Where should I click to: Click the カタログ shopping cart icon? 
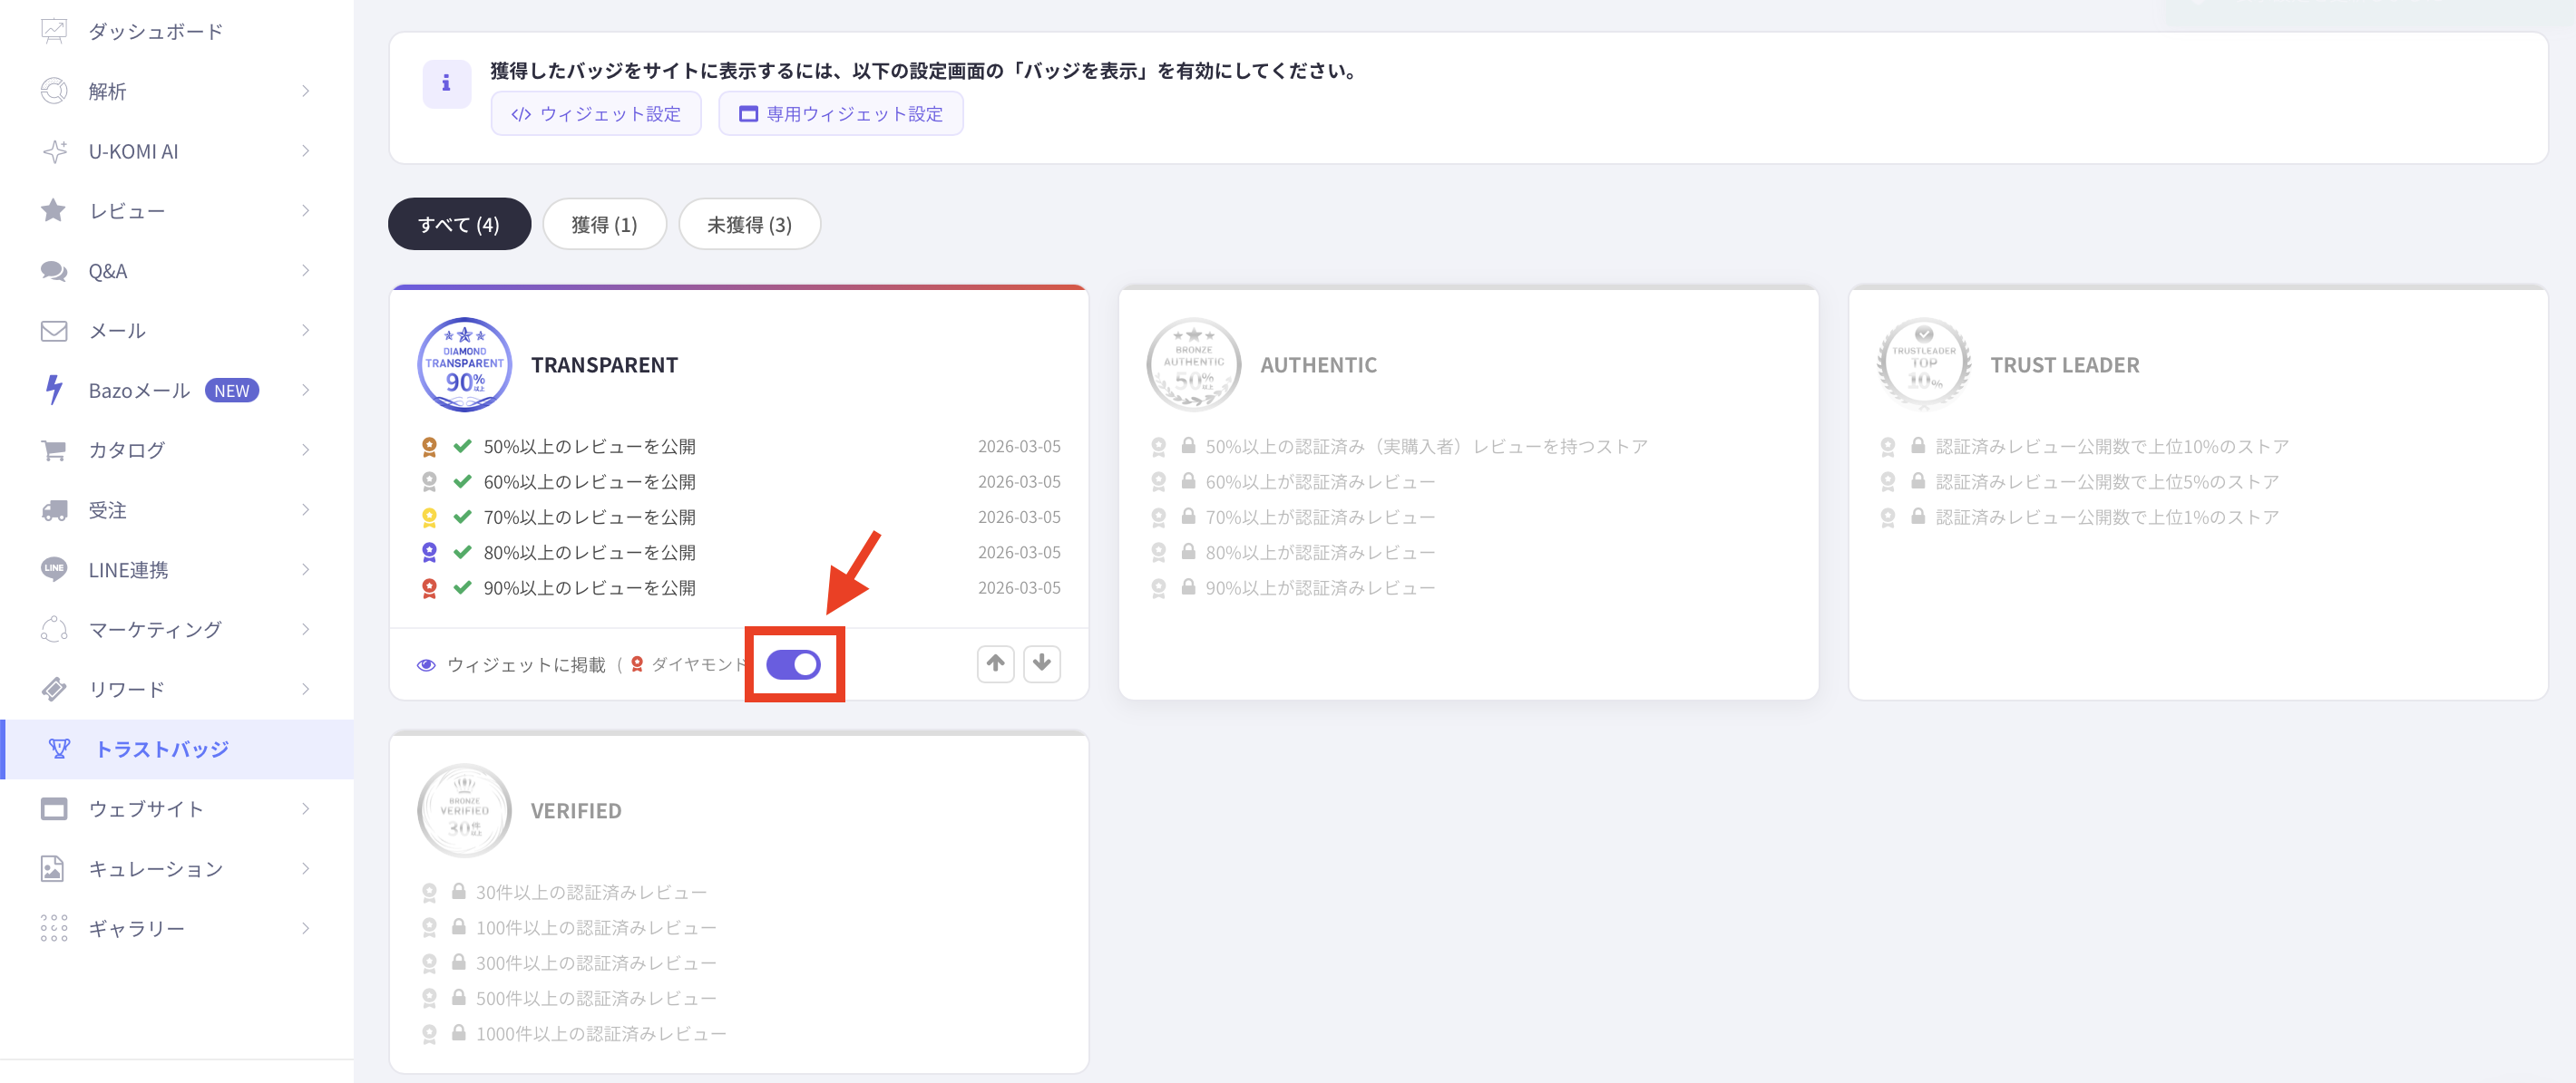54,450
